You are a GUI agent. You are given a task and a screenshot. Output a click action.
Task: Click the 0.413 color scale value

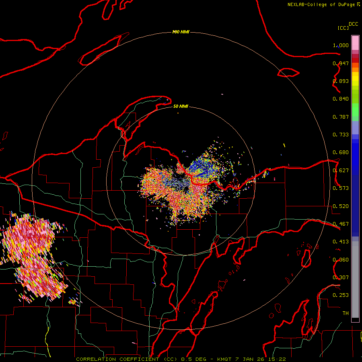[341, 242]
